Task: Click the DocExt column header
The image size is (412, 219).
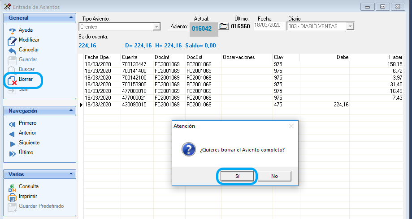Action: [204, 57]
